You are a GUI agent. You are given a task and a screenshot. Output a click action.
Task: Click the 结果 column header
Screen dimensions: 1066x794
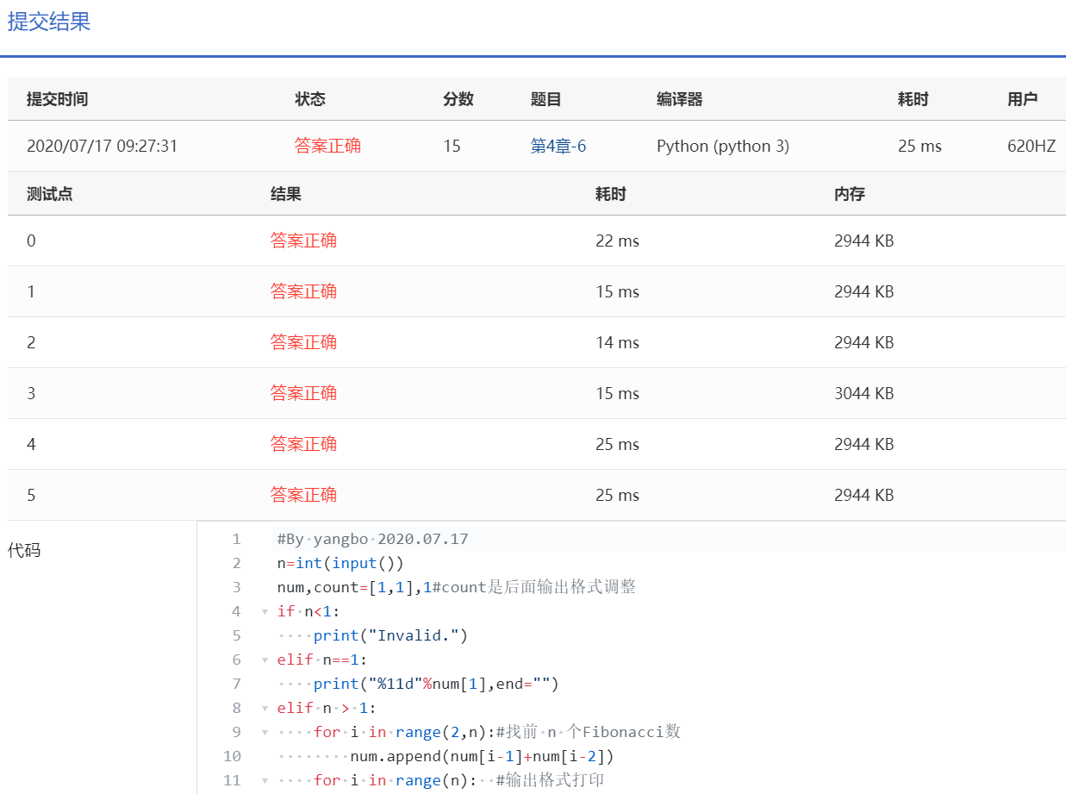pyautogui.click(x=286, y=194)
